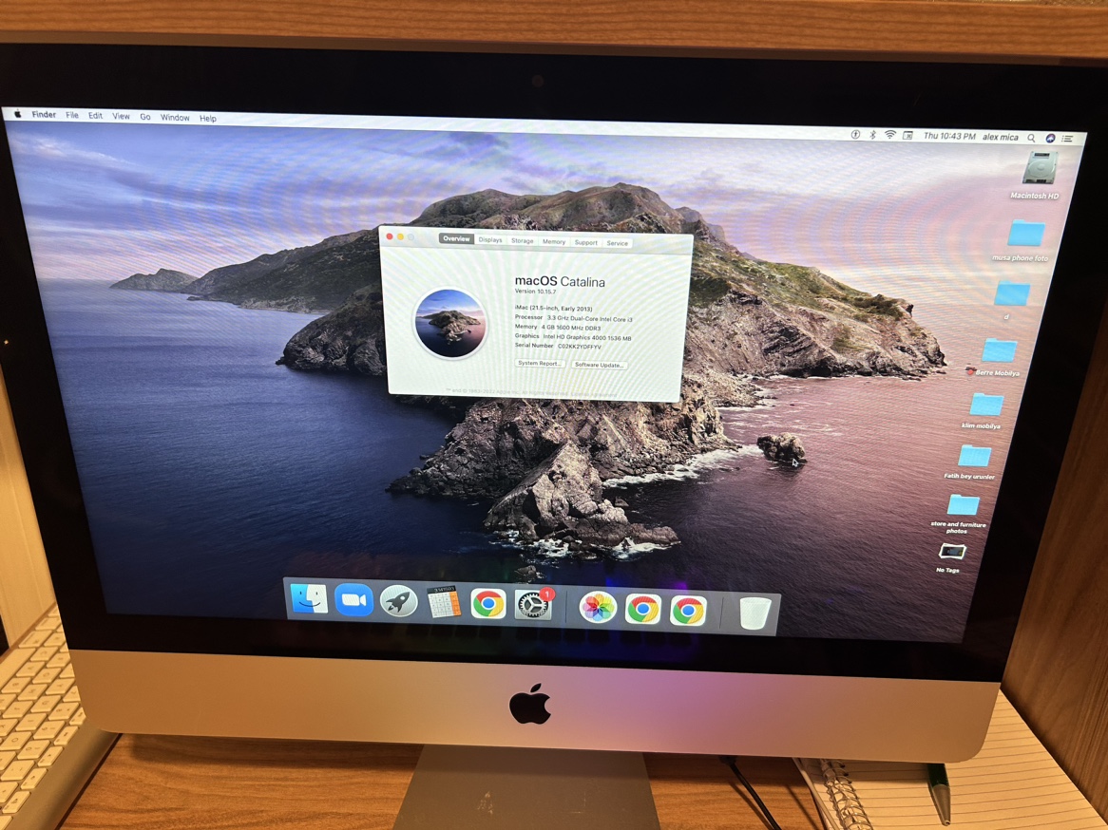This screenshot has width=1108, height=830.
Task: Open the Trash in the Dock
Action: 754,613
